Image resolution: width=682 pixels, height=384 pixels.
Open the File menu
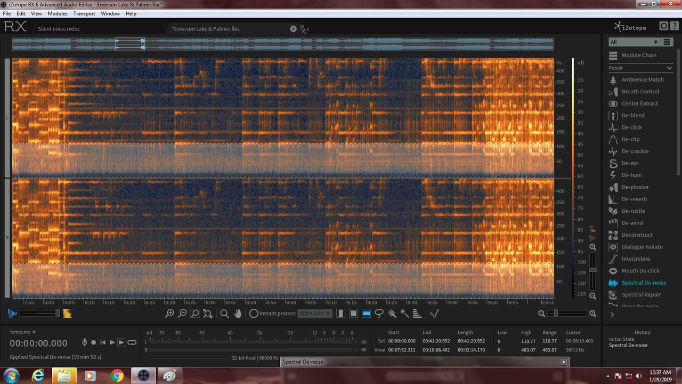point(7,13)
